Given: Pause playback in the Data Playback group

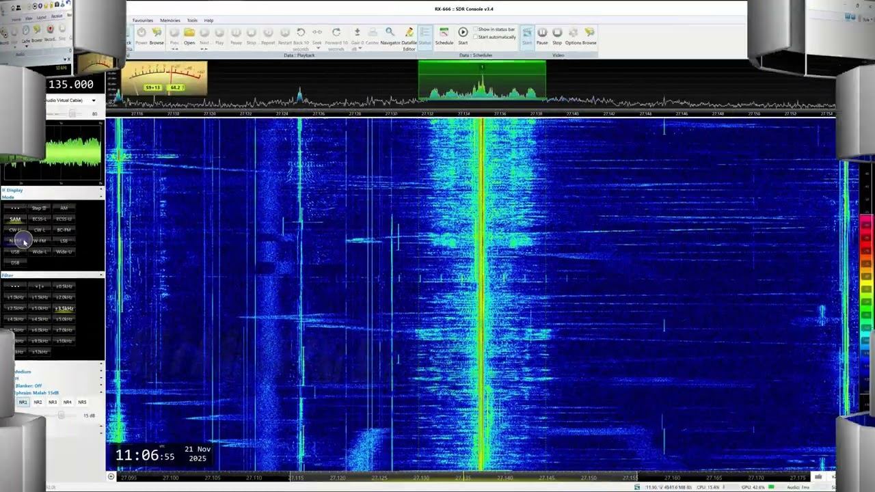Looking at the screenshot, I should (x=236, y=36).
